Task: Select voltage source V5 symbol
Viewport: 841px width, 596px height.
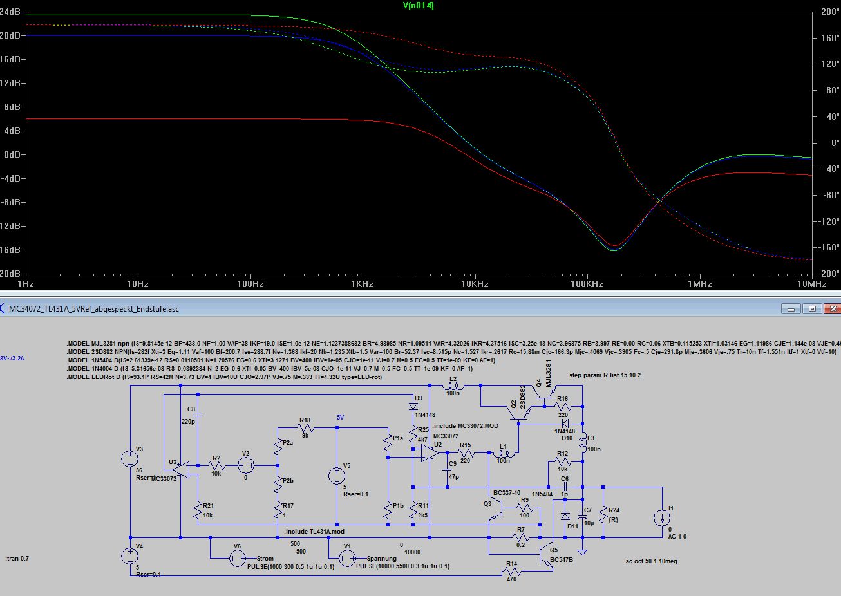Action: click(337, 476)
